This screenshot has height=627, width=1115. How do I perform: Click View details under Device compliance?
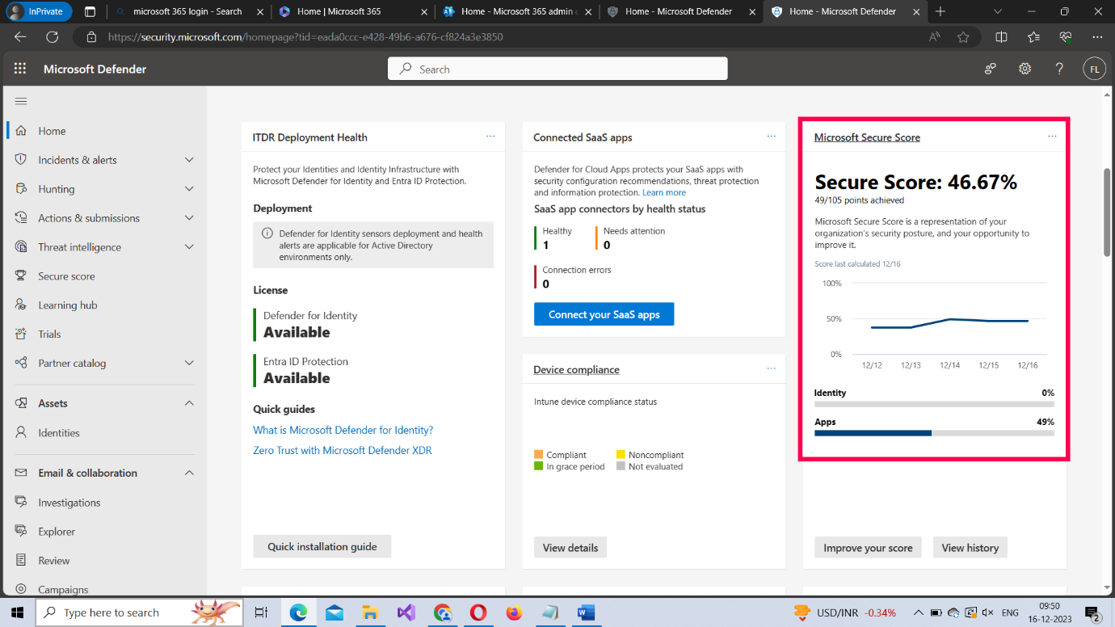coord(570,547)
